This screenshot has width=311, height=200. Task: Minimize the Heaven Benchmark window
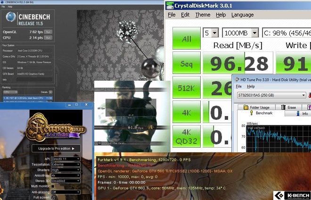click(69, 105)
